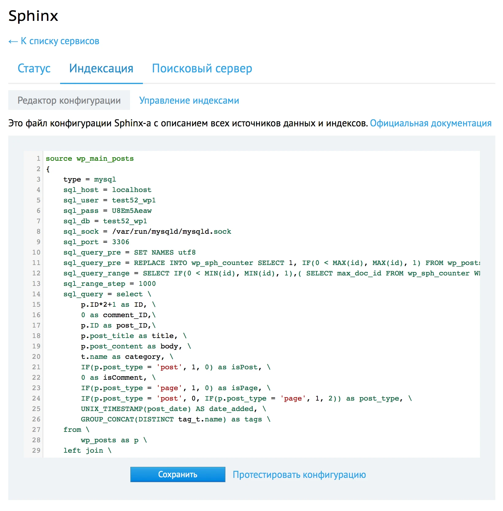Open Управление индексами sub-tab
The width and height of the screenshot is (503, 511).
click(x=189, y=100)
